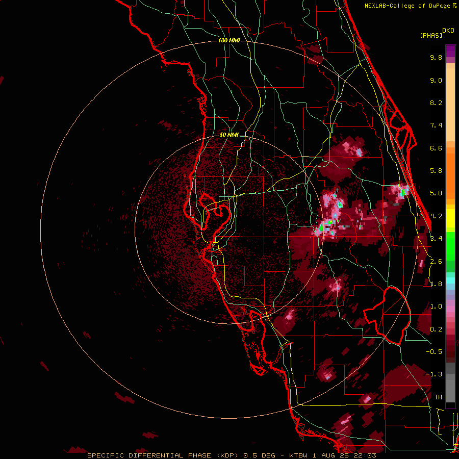Click the 50 NMI range ring label
The image size is (459, 459).
(x=229, y=135)
